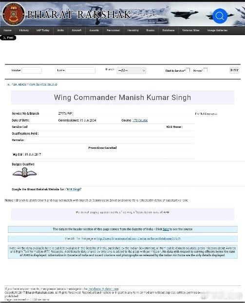245x303 pixels.
Task: Toggle the Picture checkbox
Action: 206,70
